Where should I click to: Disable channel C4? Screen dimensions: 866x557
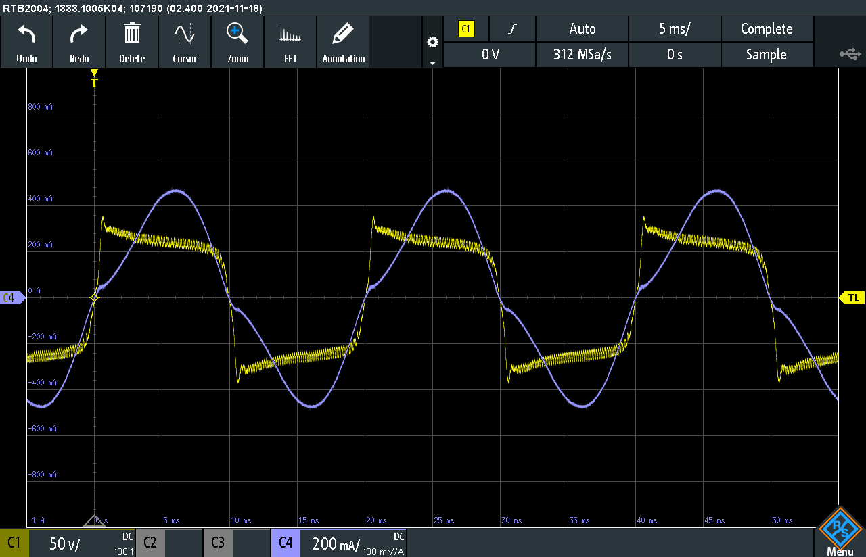tap(286, 542)
